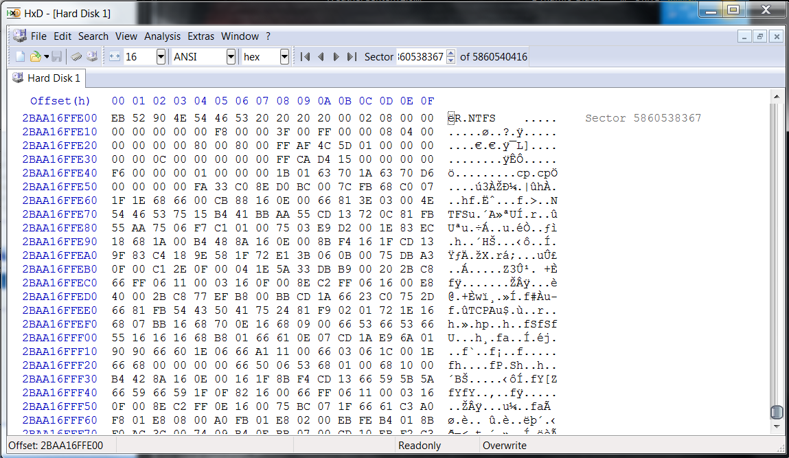Click decoded text f.ûTCPAu$ in row 2BAA16FFEE0
This screenshot has width=789, height=458.
pos(479,310)
